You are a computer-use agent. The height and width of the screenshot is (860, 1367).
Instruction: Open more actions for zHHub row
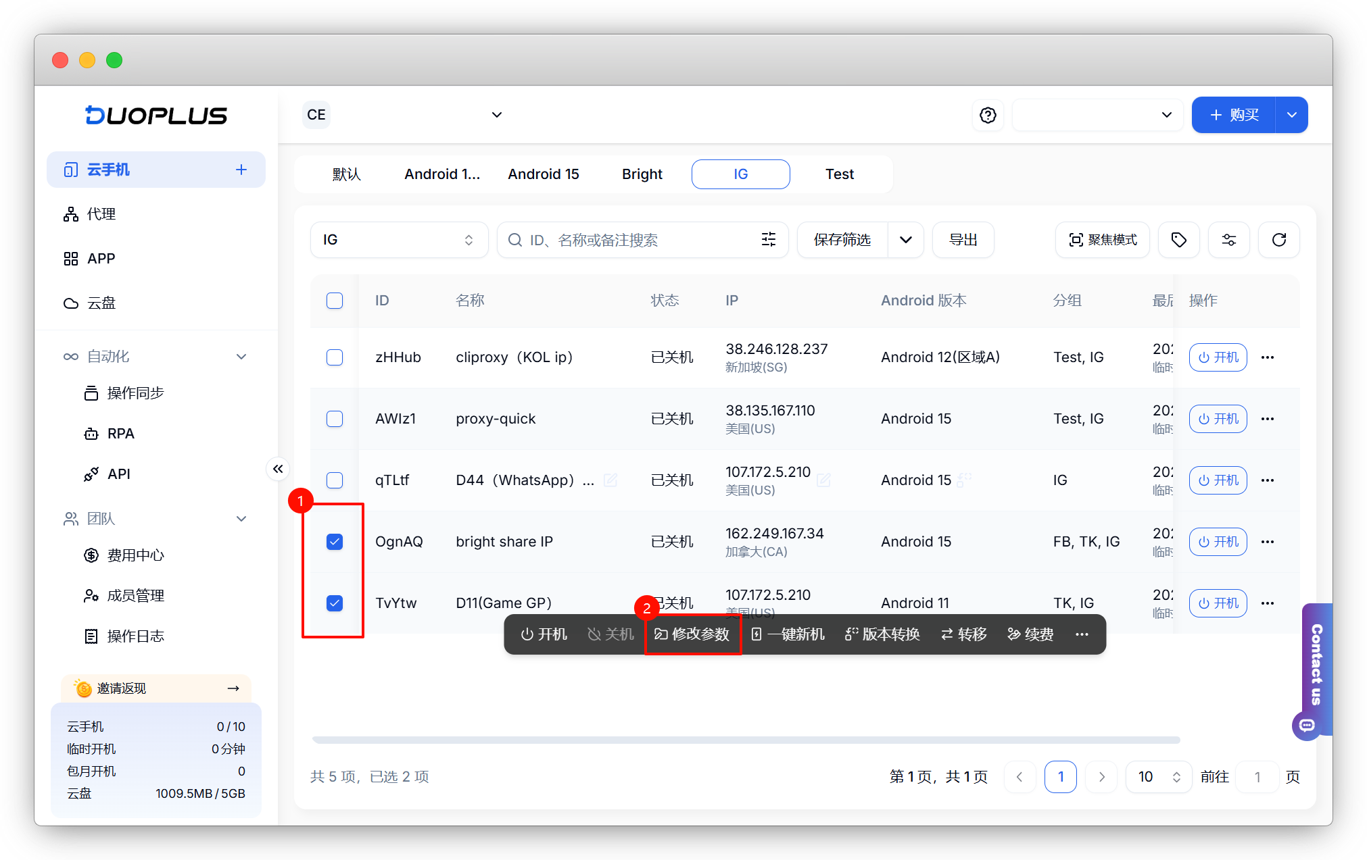pos(1268,357)
